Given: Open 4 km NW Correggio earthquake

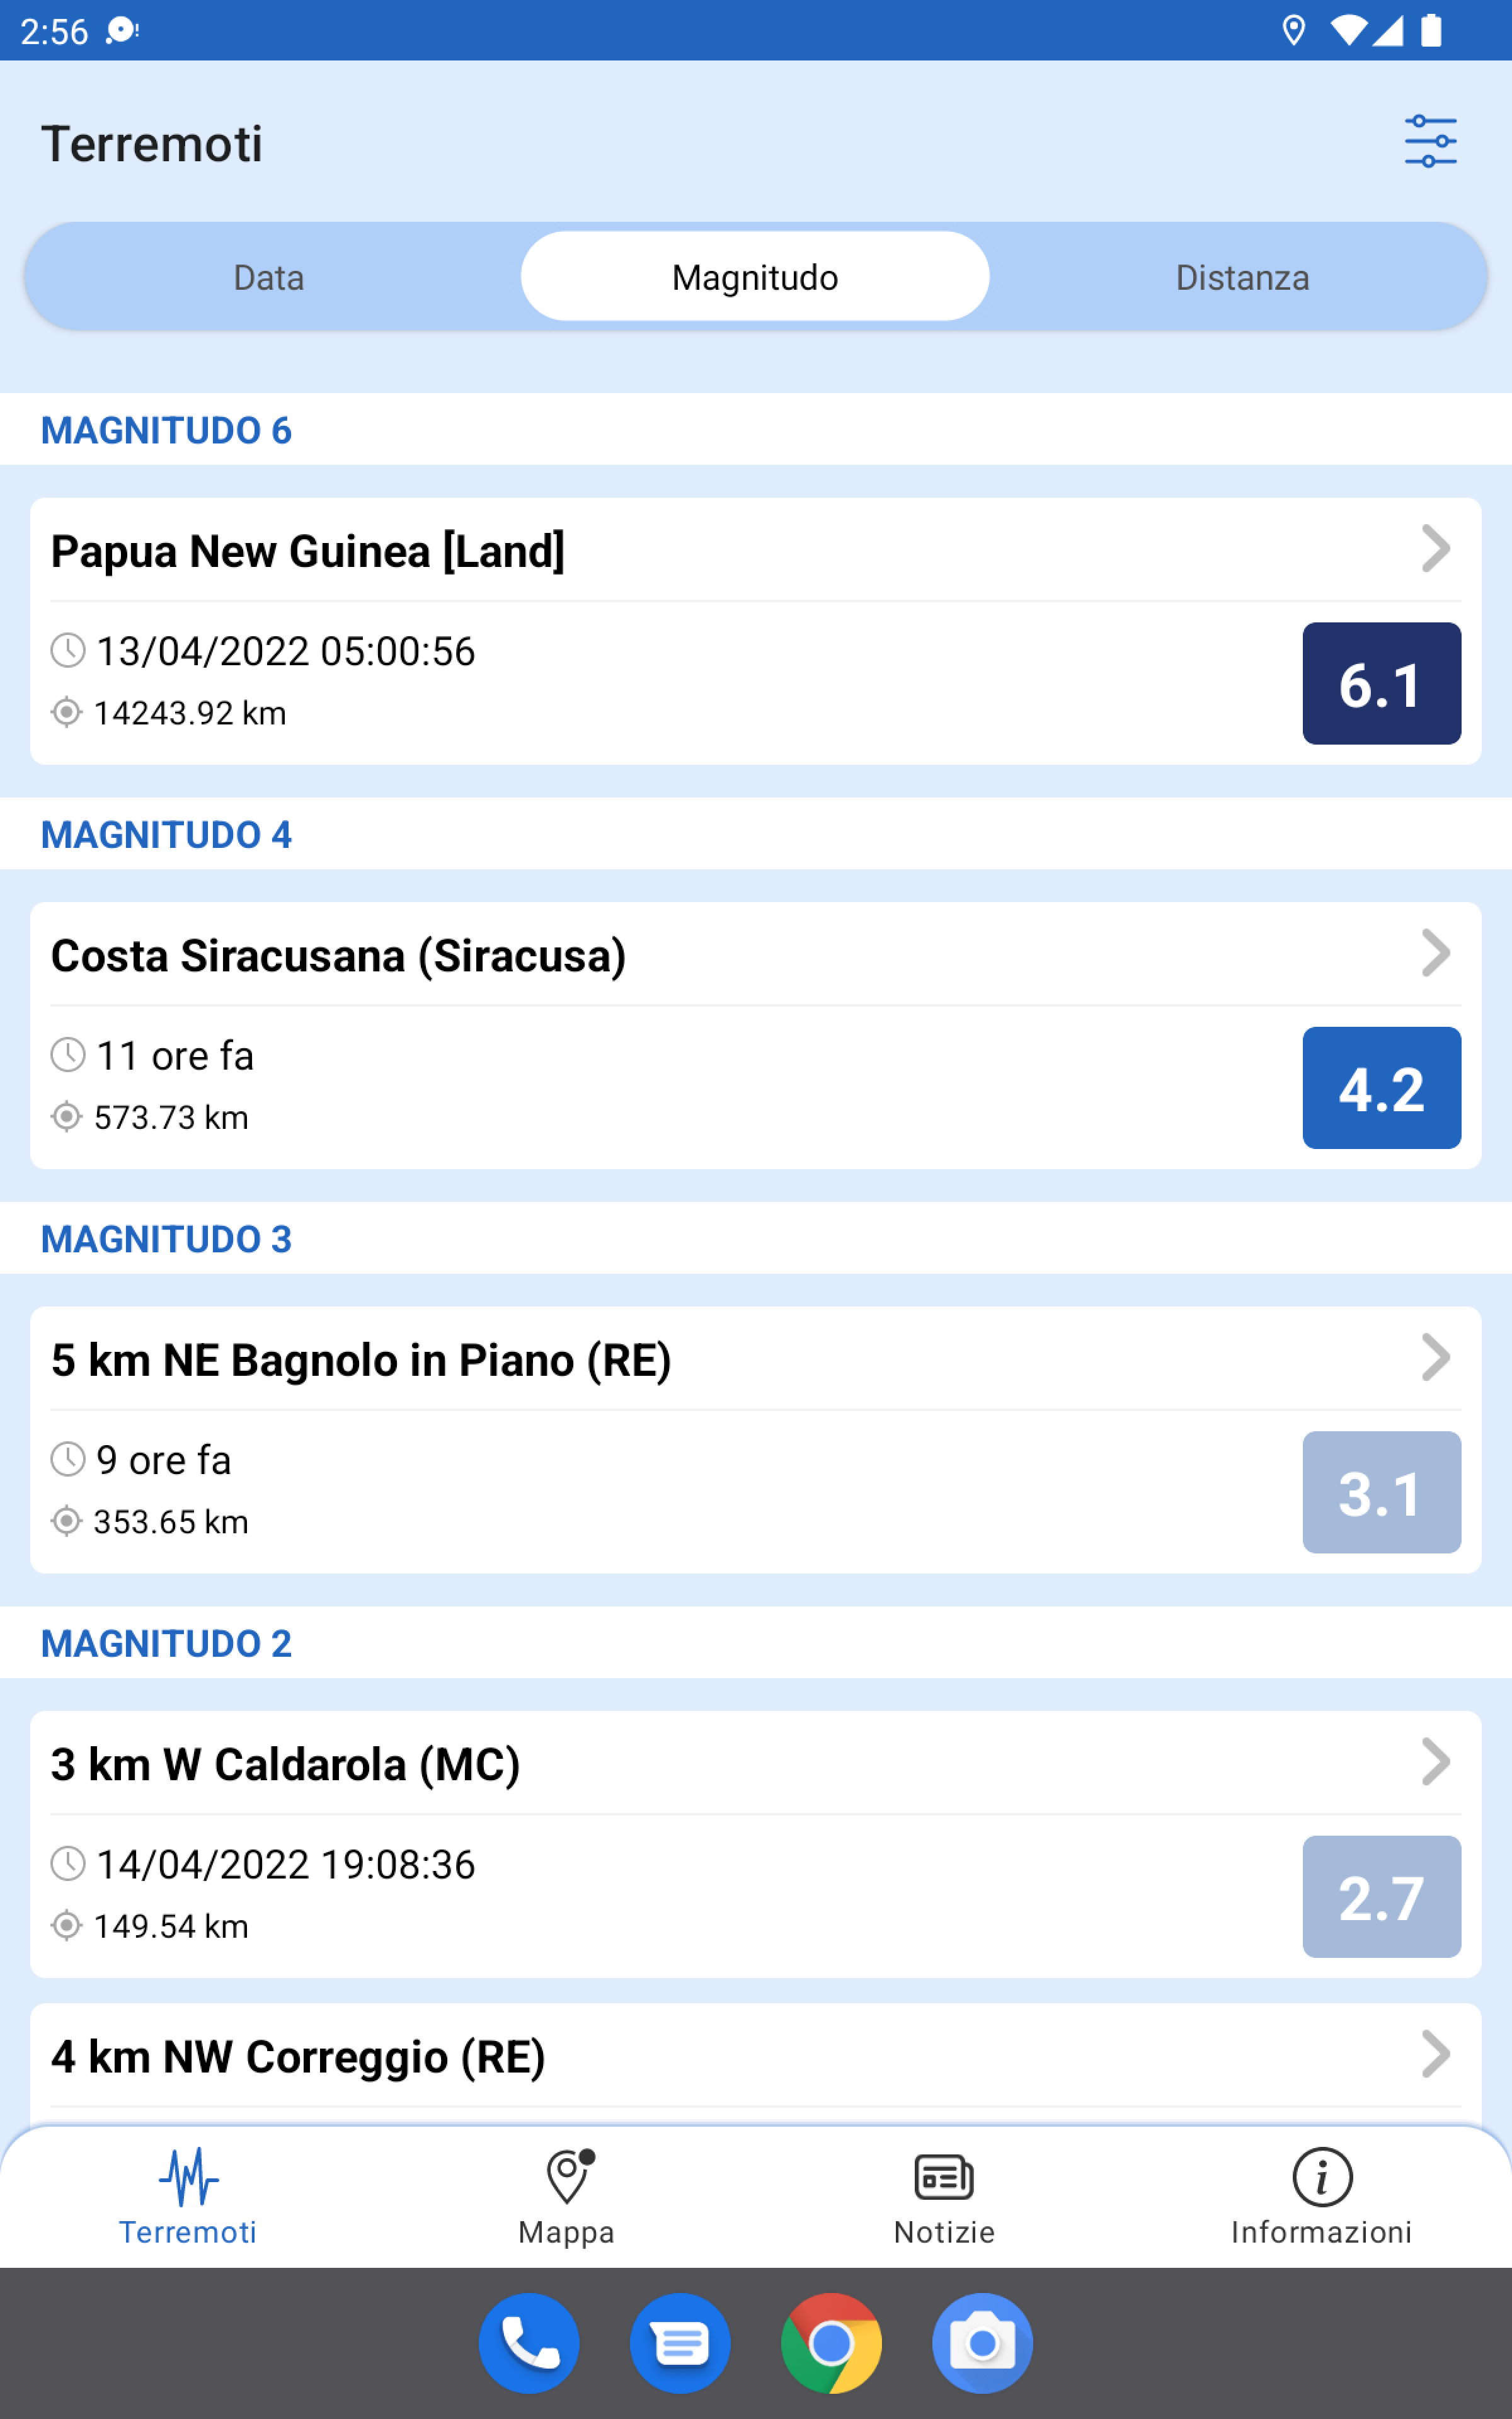Looking at the screenshot, I should [298, 2056].
